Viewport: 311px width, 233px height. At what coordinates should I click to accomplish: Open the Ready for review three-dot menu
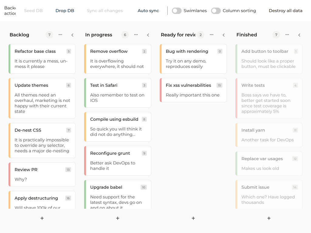pyautogui.click(x=212, y=35)
